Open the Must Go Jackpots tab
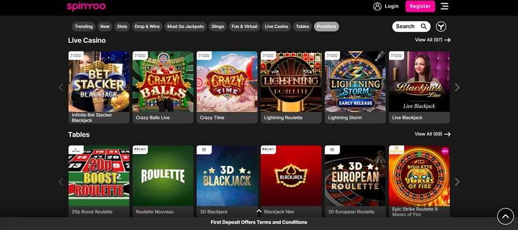Viewport: 518px width, 230px height. tap(185, 26)
